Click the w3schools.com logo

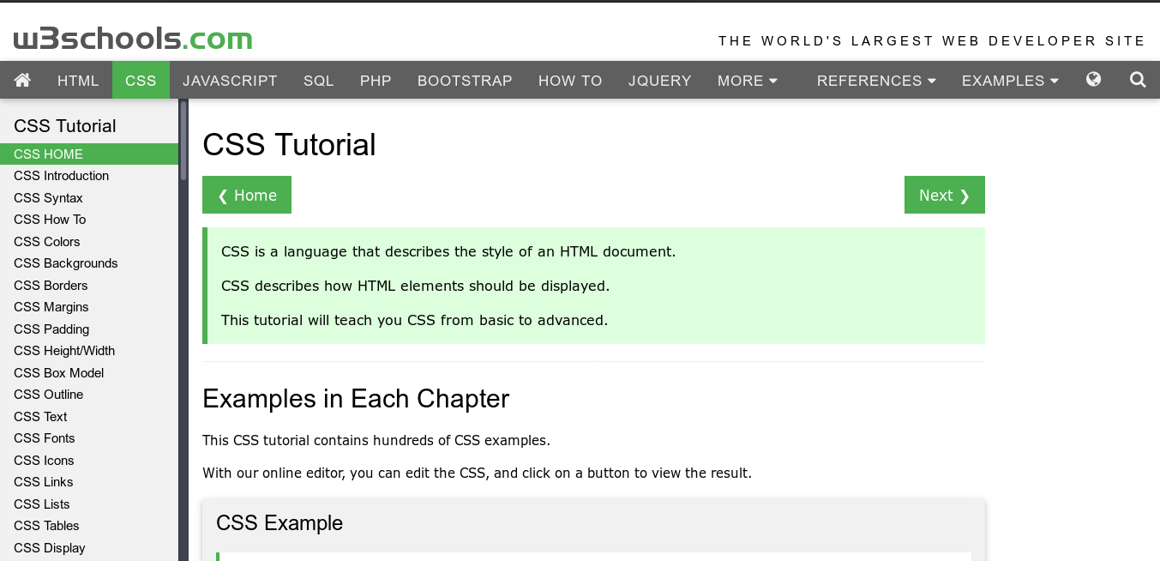[x=130, y=38]
